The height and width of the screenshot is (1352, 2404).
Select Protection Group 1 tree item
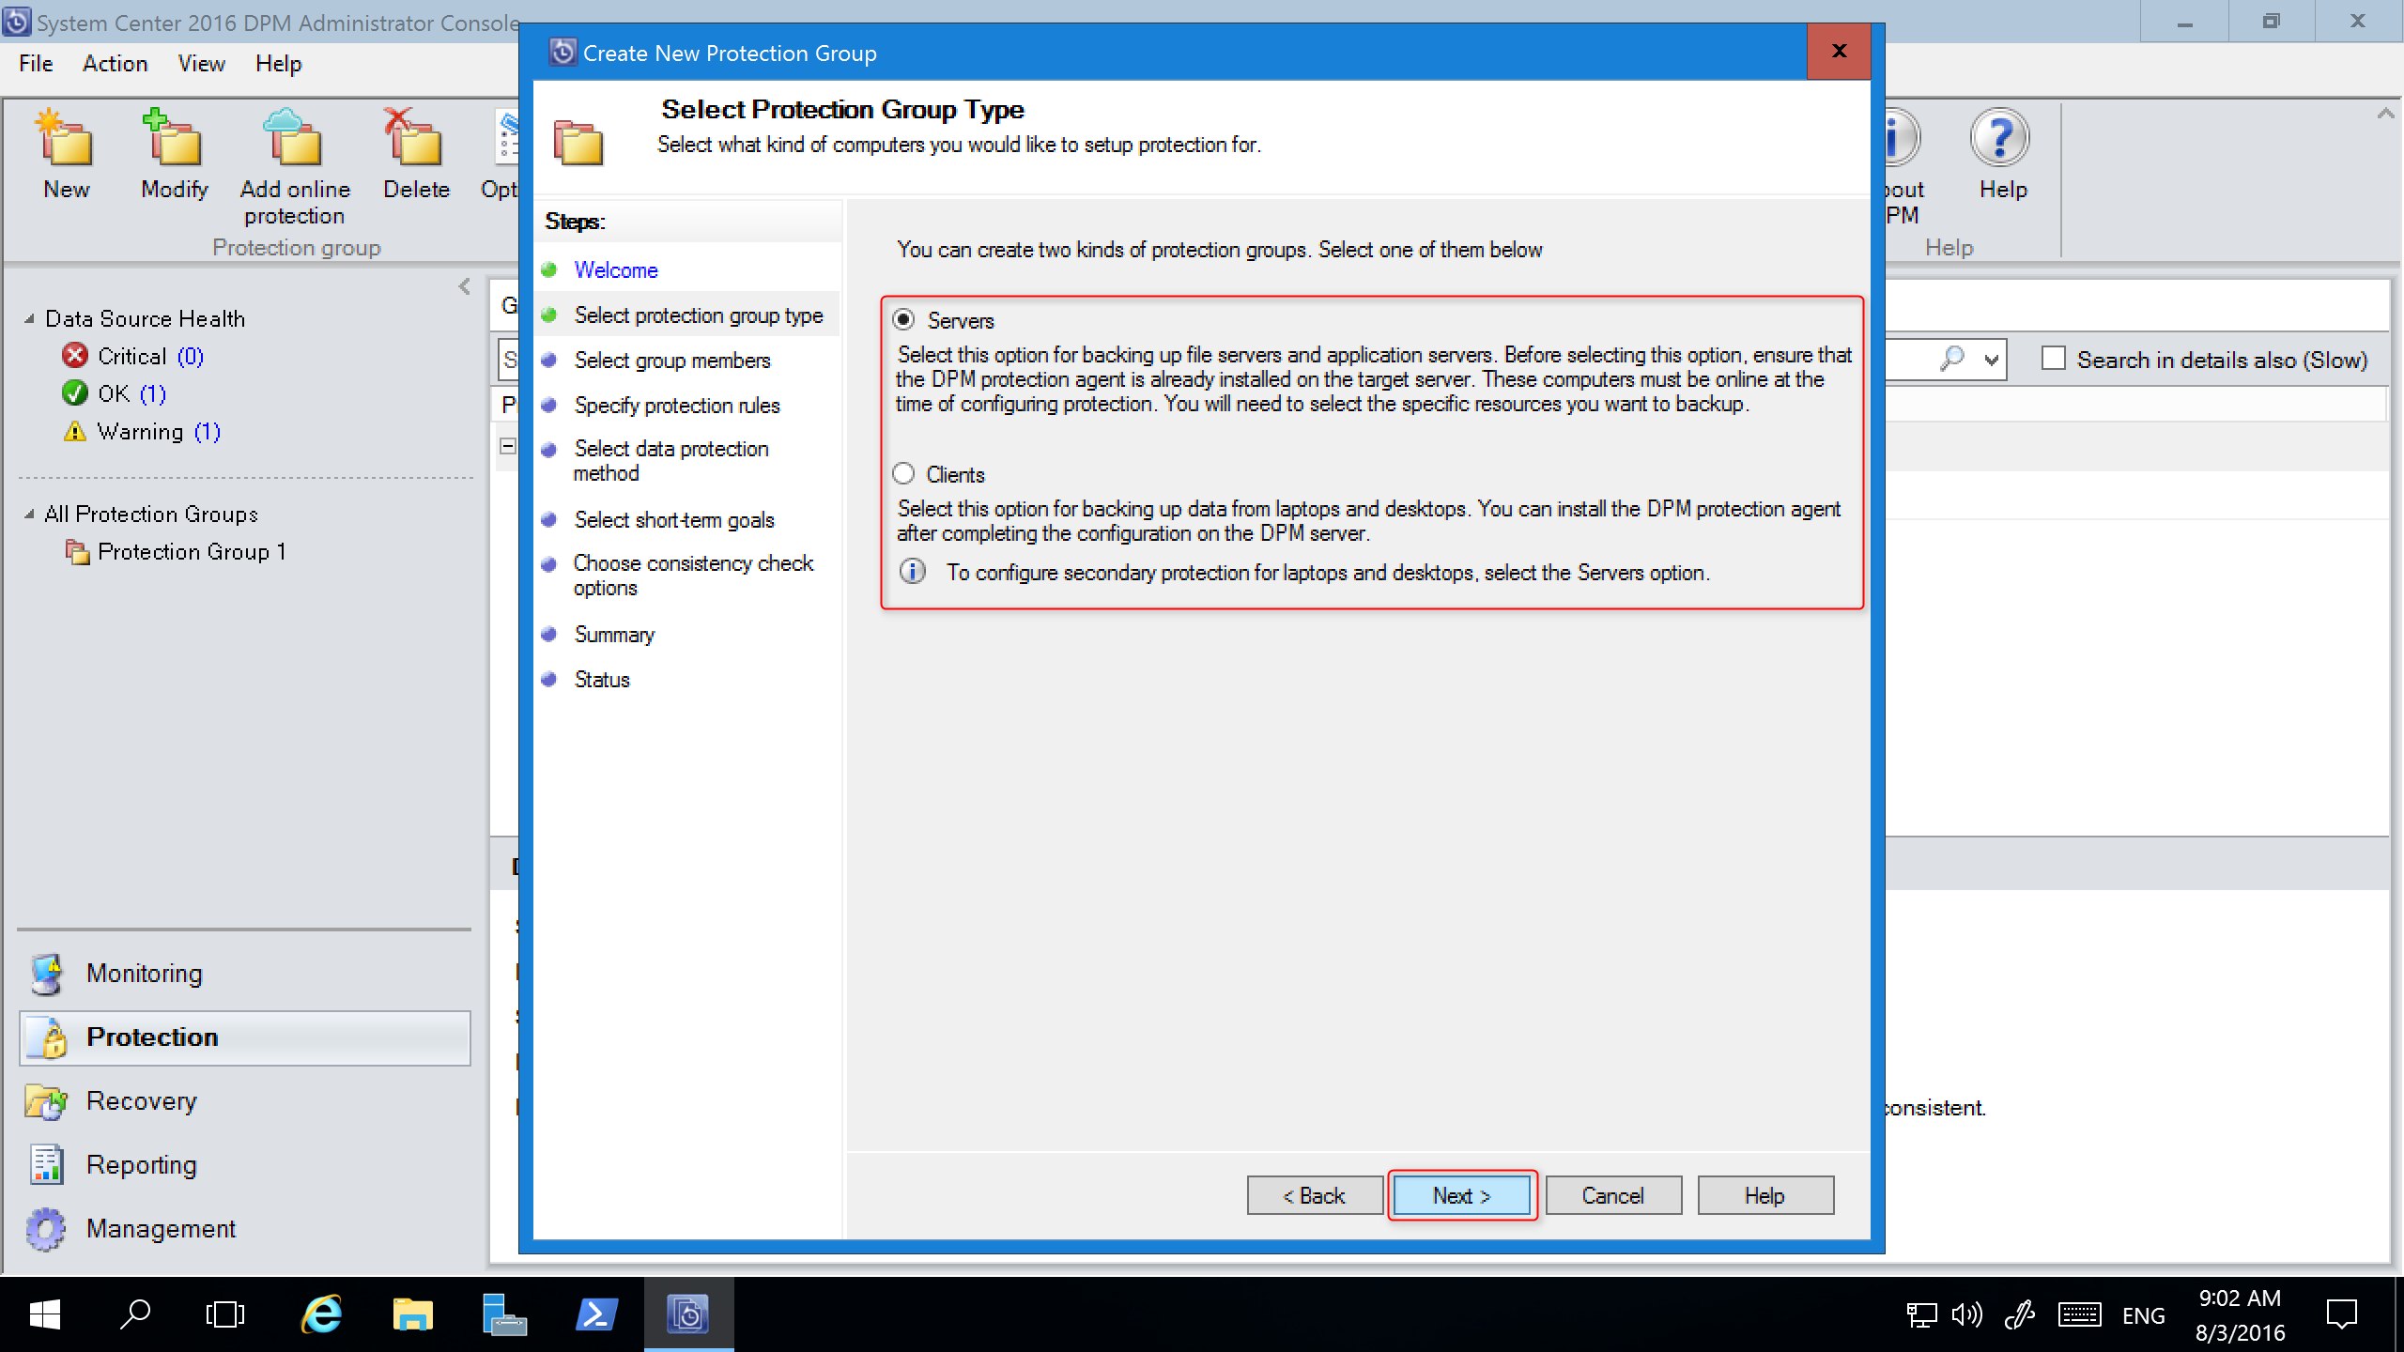point(194,551)
